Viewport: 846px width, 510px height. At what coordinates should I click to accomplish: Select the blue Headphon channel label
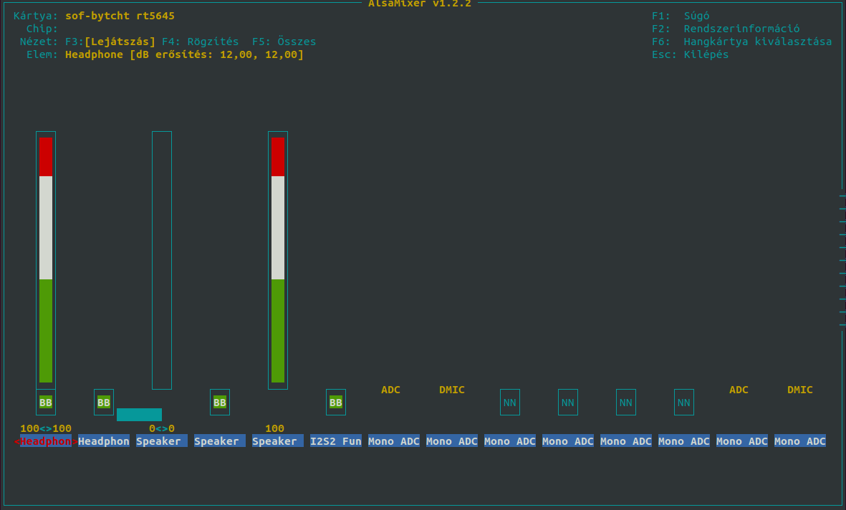pyautogui.click(x=104, y=441)
